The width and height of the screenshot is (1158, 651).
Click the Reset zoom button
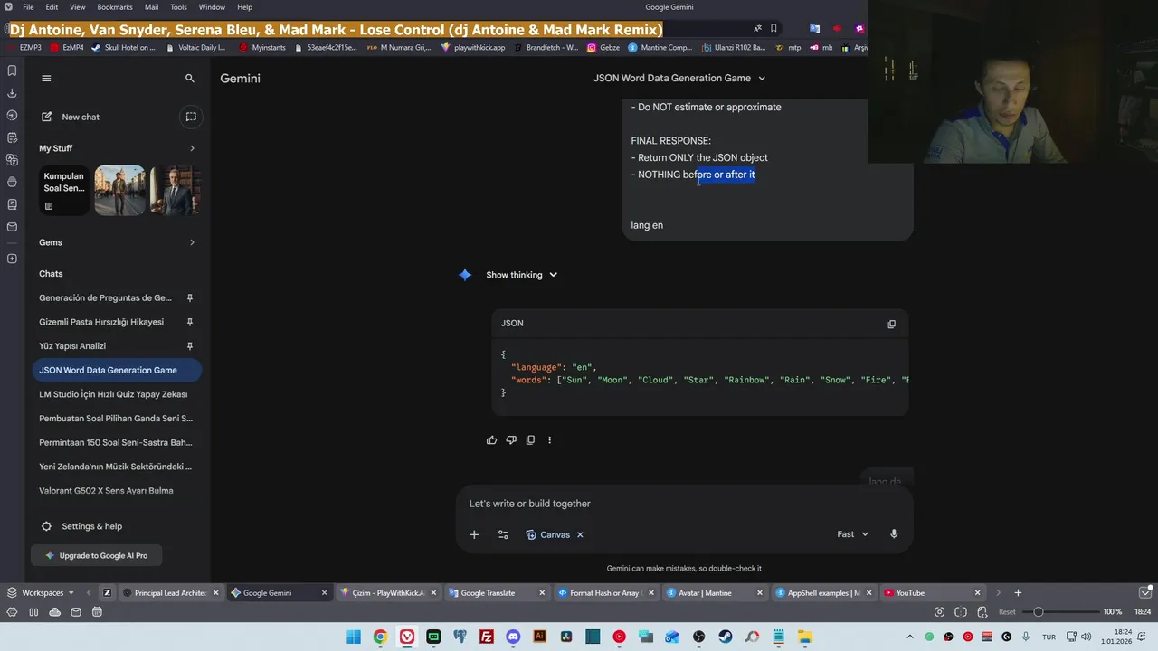pos(1007,612)
